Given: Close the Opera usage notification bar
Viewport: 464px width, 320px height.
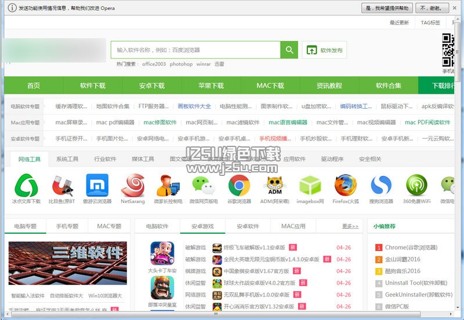Looking at the screenshot, I should 455,8.
